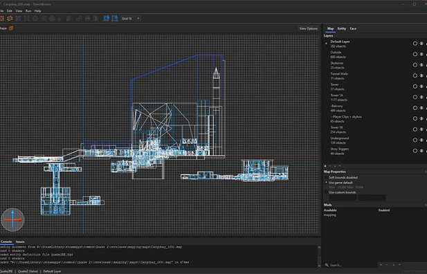The image size is (427, 274).
Task: Select the Player Clips + skybox layer
Action: [x=374, y=119]
